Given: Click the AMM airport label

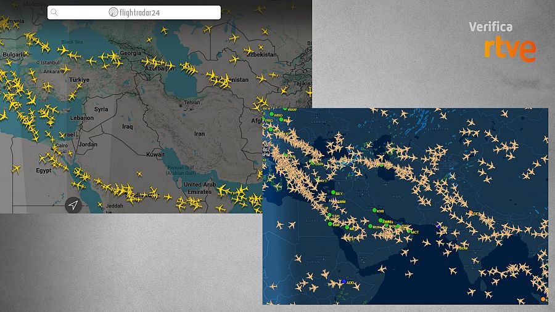Looking at the screenshot, I should 341,202.
